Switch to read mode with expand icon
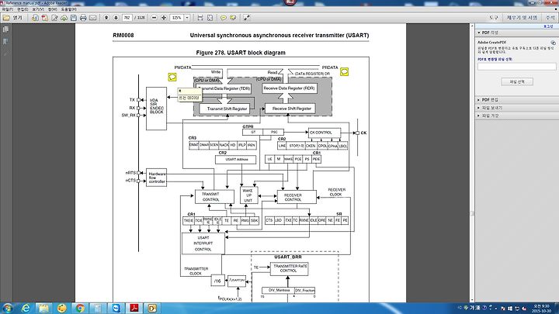The width and height of the screenshot is (559, 314). (x=246, y=17)
